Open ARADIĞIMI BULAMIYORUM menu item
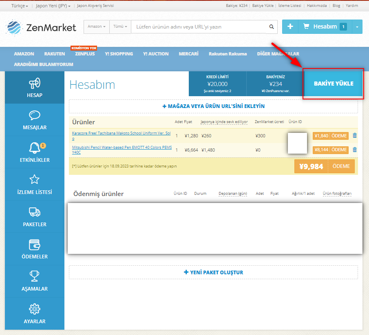 (44, 64)
